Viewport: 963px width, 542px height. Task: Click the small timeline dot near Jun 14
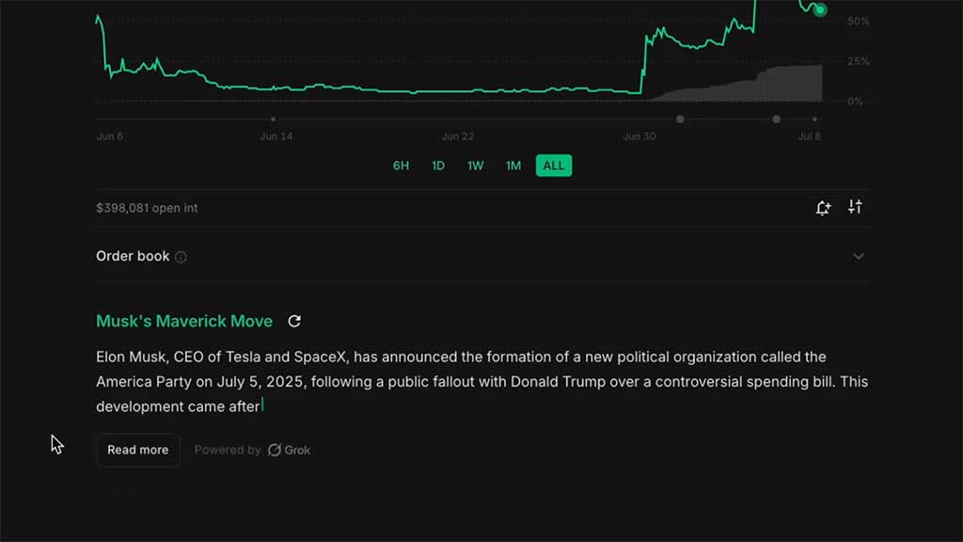(274, 120)
